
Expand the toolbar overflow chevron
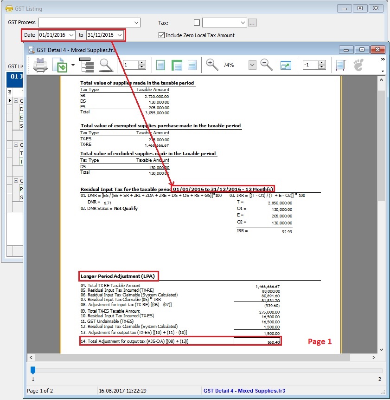click(x=383, y=59)
